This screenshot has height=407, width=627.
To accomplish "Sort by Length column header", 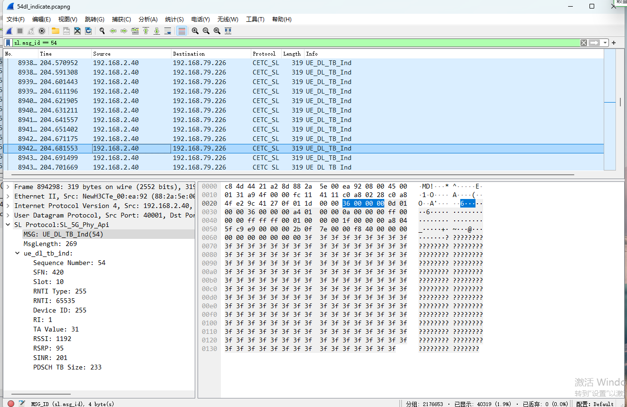I will coord(293,54).
